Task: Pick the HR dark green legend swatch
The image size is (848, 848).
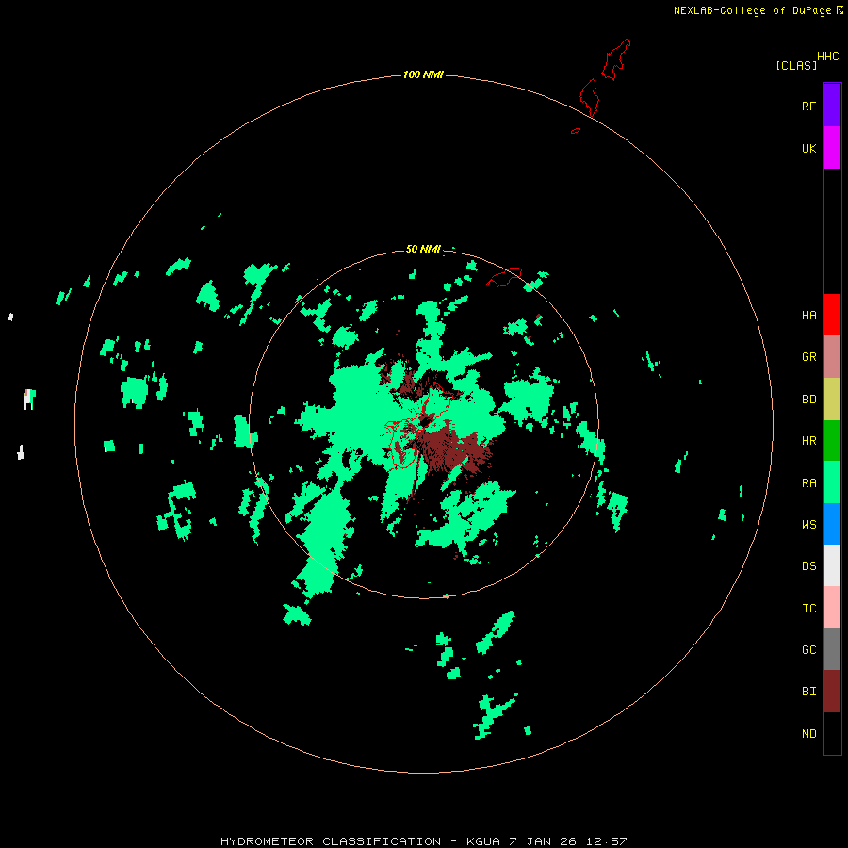Action: 832,441
